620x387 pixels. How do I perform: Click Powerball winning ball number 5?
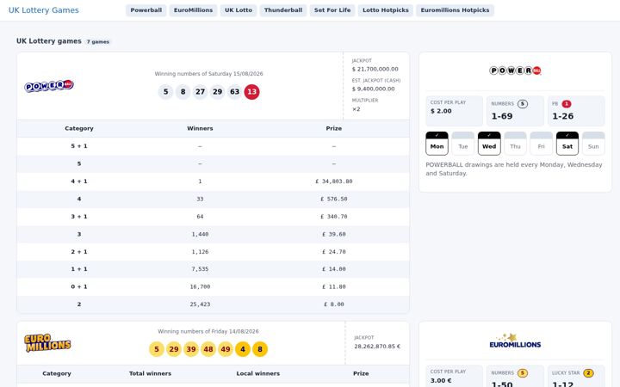click(165, 92)
